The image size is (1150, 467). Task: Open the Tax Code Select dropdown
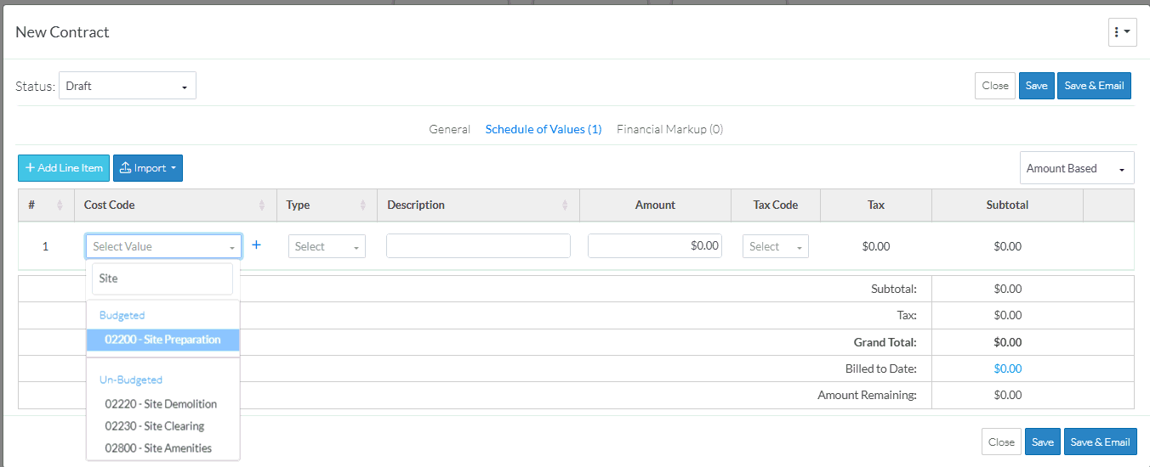pyautogui.click(x=776, y=246)
